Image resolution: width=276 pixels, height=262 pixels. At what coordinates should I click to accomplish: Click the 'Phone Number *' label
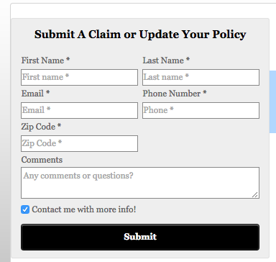(x=175, y=94)
